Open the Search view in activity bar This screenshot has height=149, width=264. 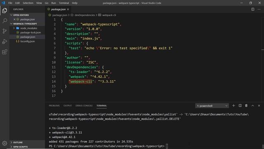5,21
